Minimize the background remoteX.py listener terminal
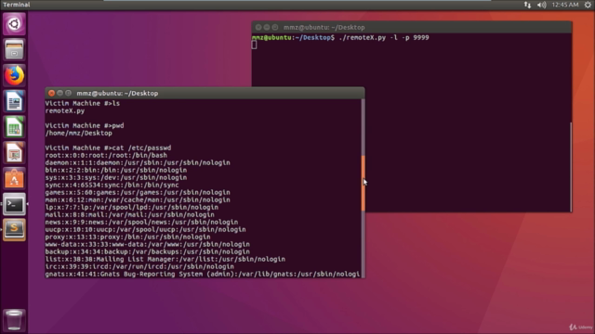595x334 pixels. coord(267,27)
